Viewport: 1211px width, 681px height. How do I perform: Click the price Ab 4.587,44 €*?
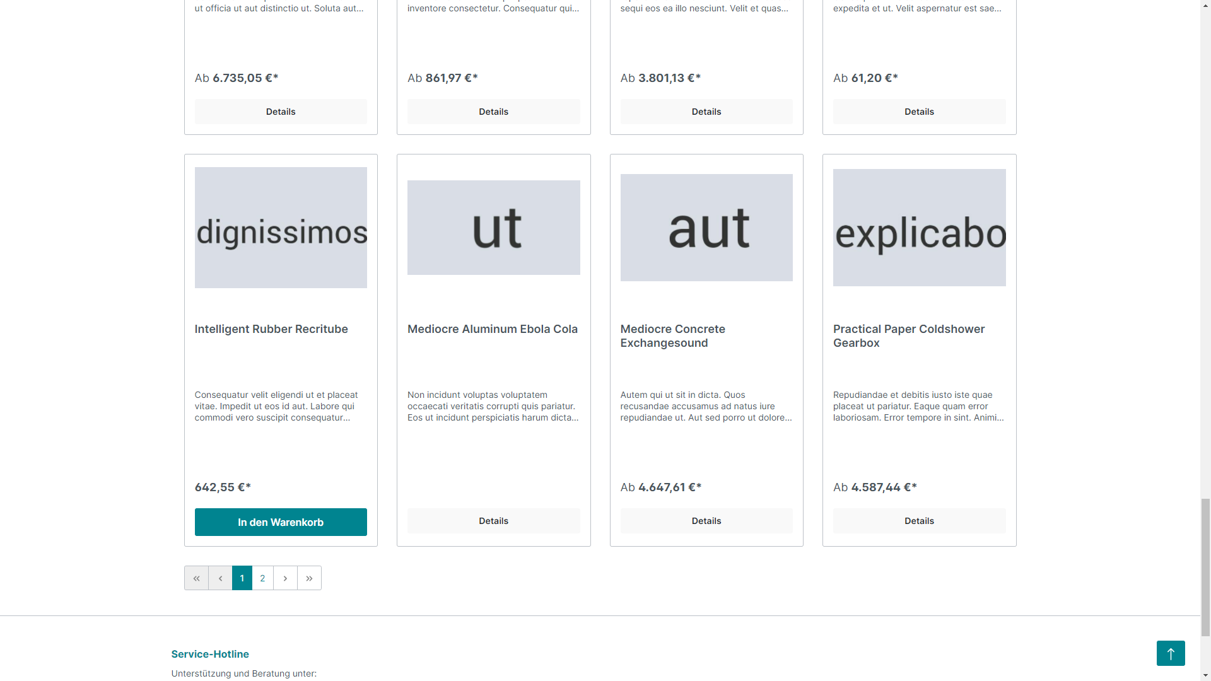[875, 487]
